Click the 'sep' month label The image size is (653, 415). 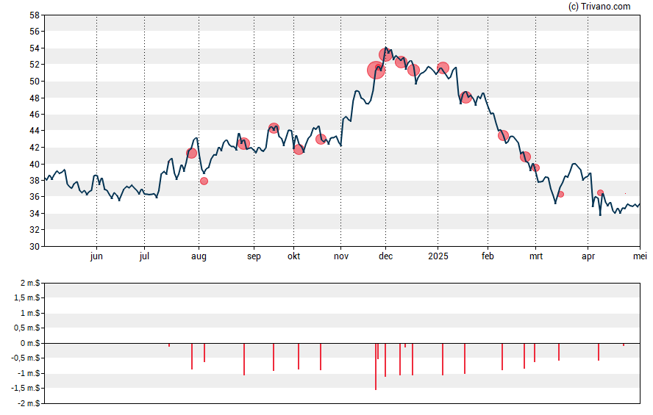point(254,256)
